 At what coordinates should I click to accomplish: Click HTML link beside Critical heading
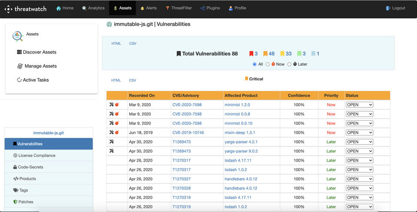tap(116, 80)
